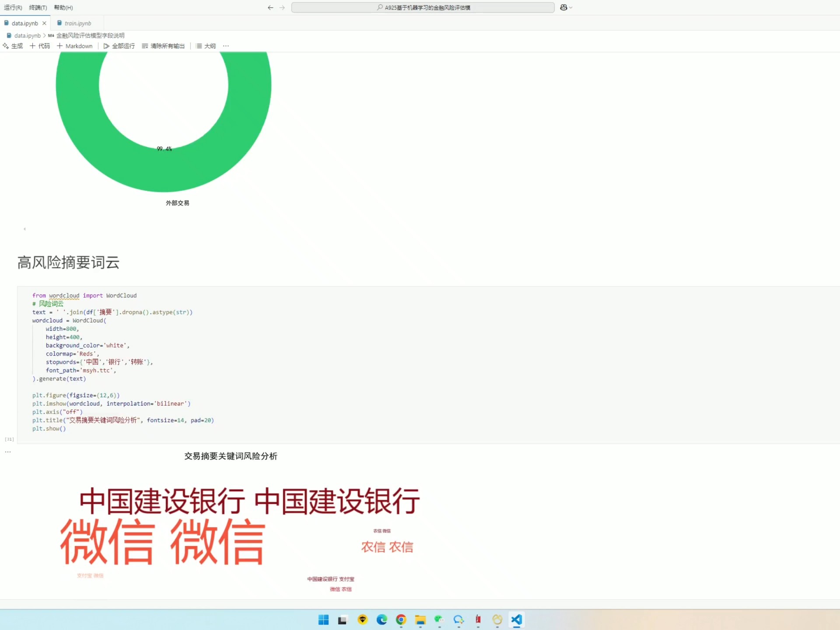840x630 pixels.
Task: Open the red 'i' app on taskbar
Action: point(478,620)
